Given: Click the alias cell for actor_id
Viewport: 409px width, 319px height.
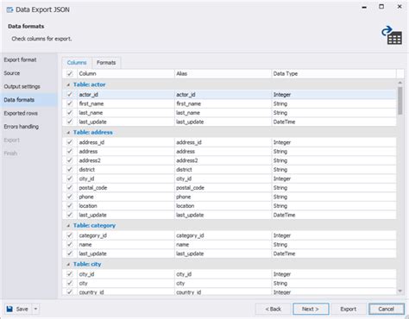Looking at the screenshot, I should point(223,95).
